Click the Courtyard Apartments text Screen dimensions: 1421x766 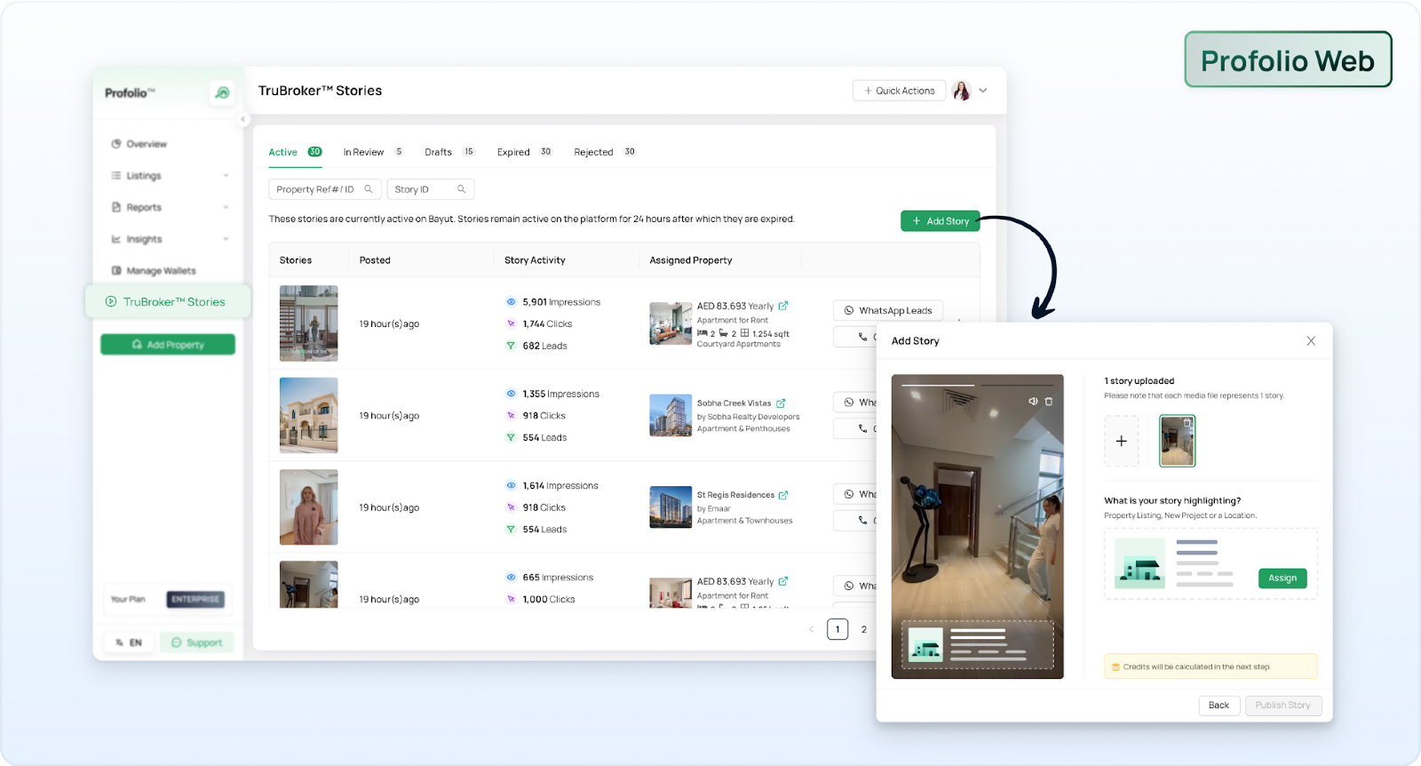point(739,345)
